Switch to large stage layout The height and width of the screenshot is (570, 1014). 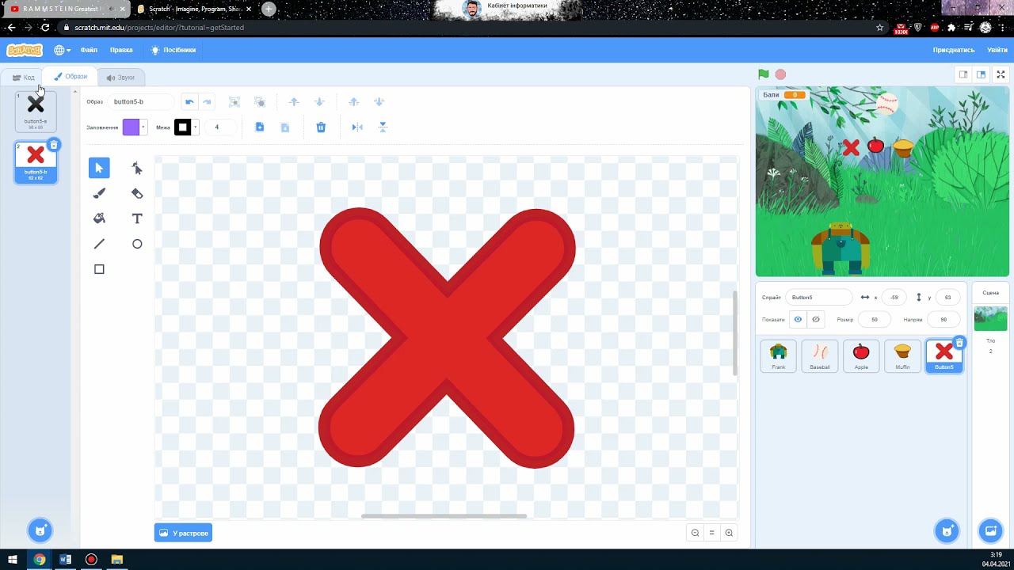(x=981, y=74)
